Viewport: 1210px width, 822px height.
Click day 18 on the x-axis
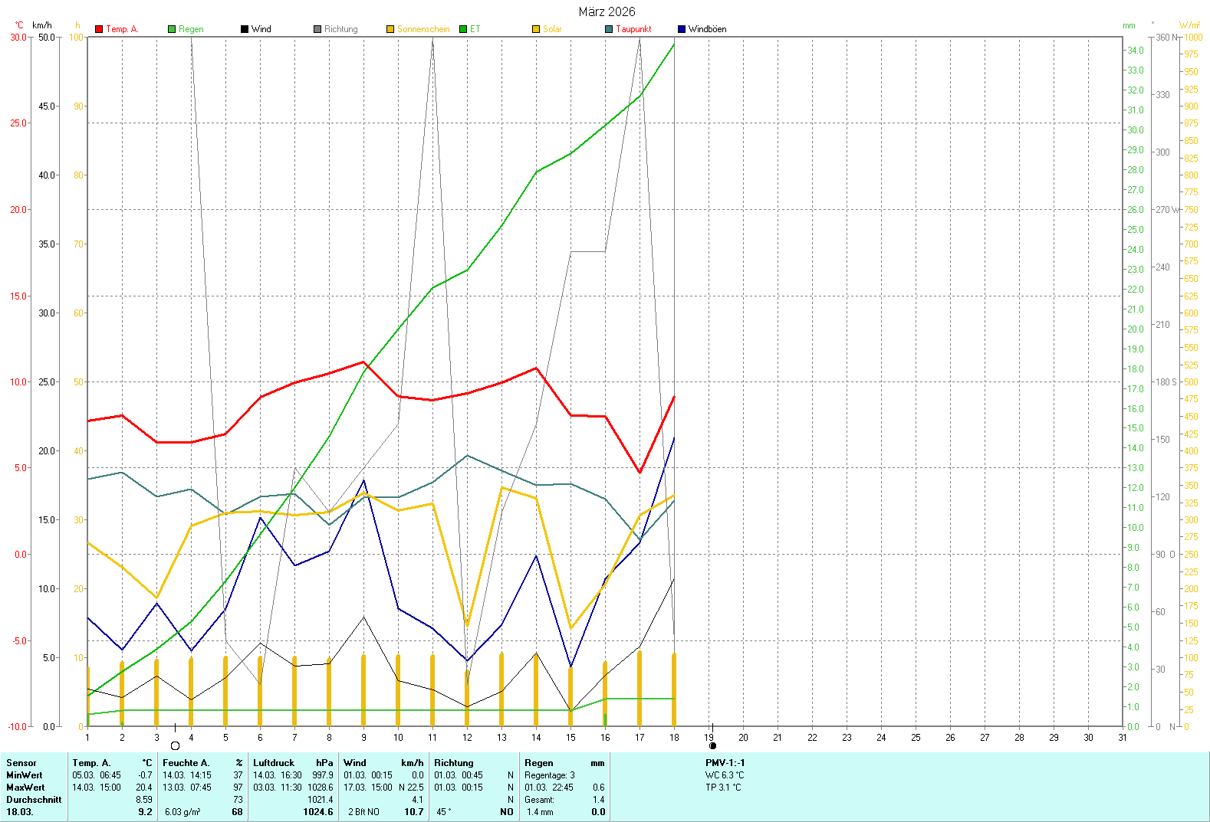coord(674,738)
